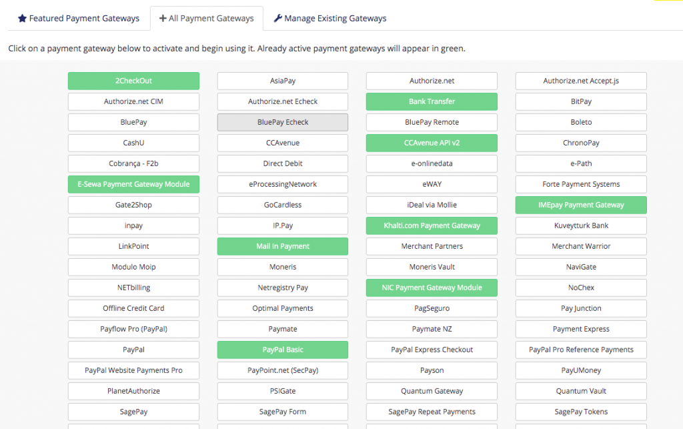
Task: Activate the Authorize.net Accept.js gateway
Action: (581, 81)
